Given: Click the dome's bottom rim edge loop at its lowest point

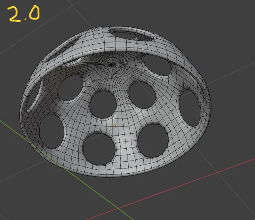Looking at the screenshot, I should click(x=114, y=176).
